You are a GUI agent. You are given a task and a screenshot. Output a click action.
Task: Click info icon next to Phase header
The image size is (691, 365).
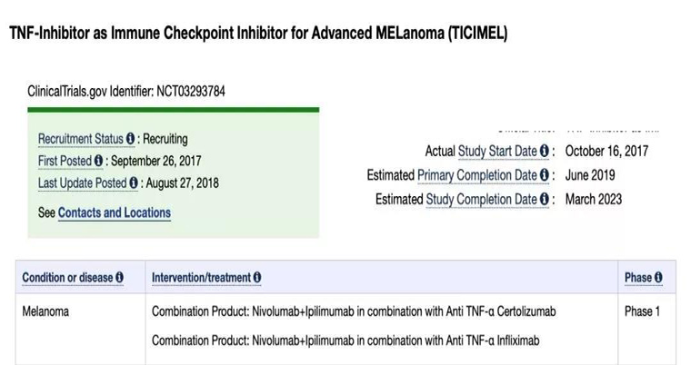pos(658,277)
